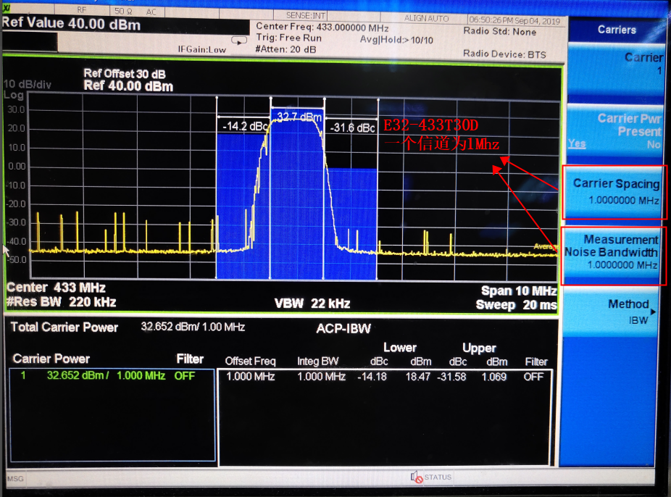Screen dimensions: 671x497
Task: Click the 1.000 MHz offset frequency row
Action: (x=384, y=377)
